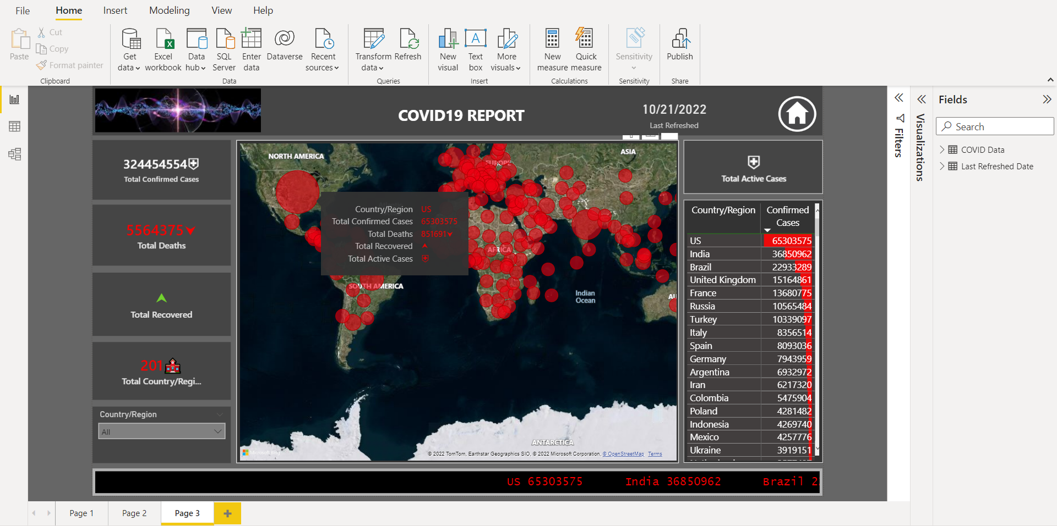
Task: Add a Text box
Action: click(x=476, y=50)
